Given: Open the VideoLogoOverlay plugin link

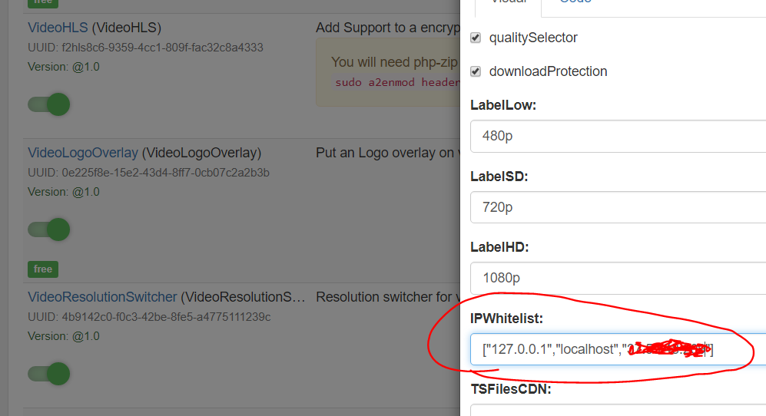Looking at the screenshot, I should coord(83,153).
